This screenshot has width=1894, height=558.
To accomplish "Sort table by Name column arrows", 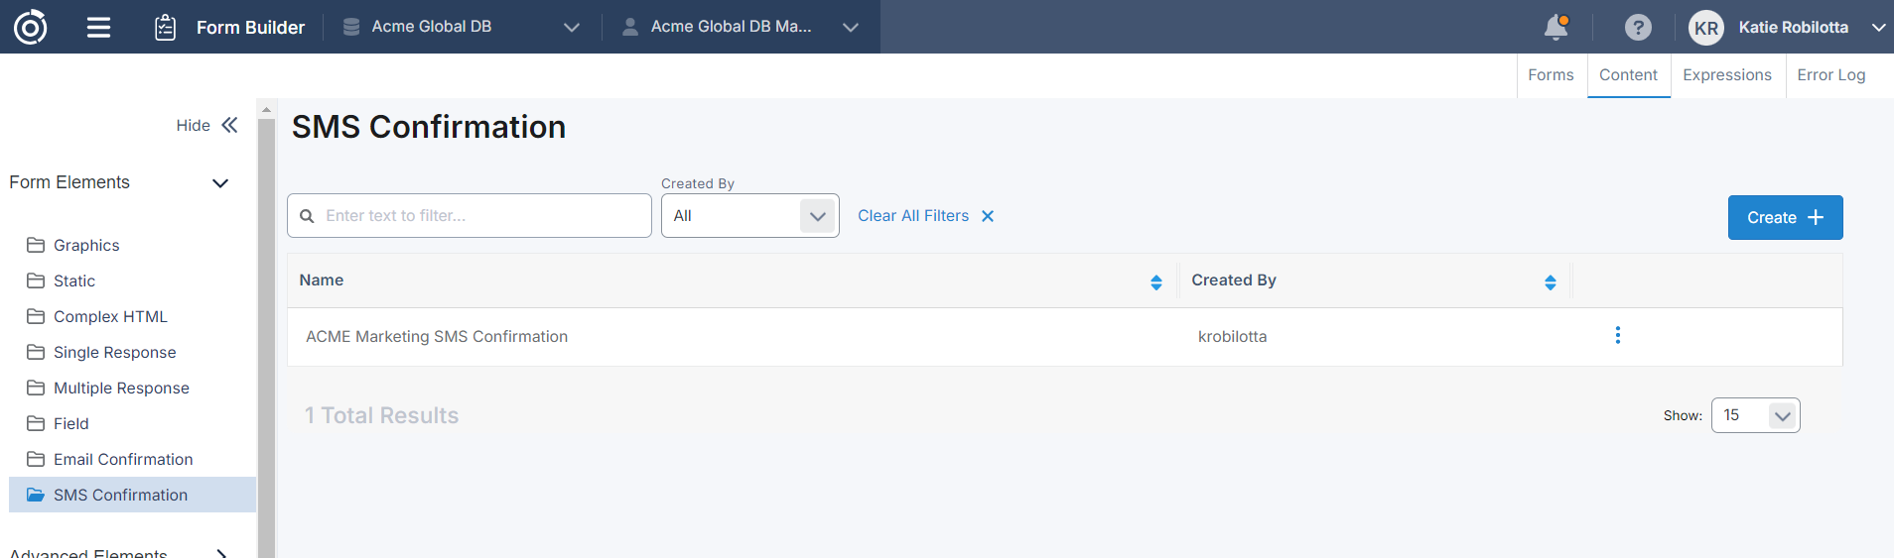I will [x=1155, y=282].
